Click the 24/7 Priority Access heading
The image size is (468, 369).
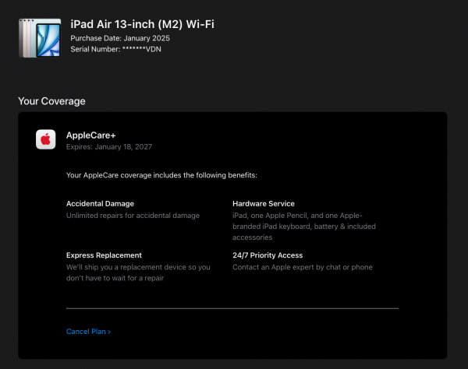point(268,255)
